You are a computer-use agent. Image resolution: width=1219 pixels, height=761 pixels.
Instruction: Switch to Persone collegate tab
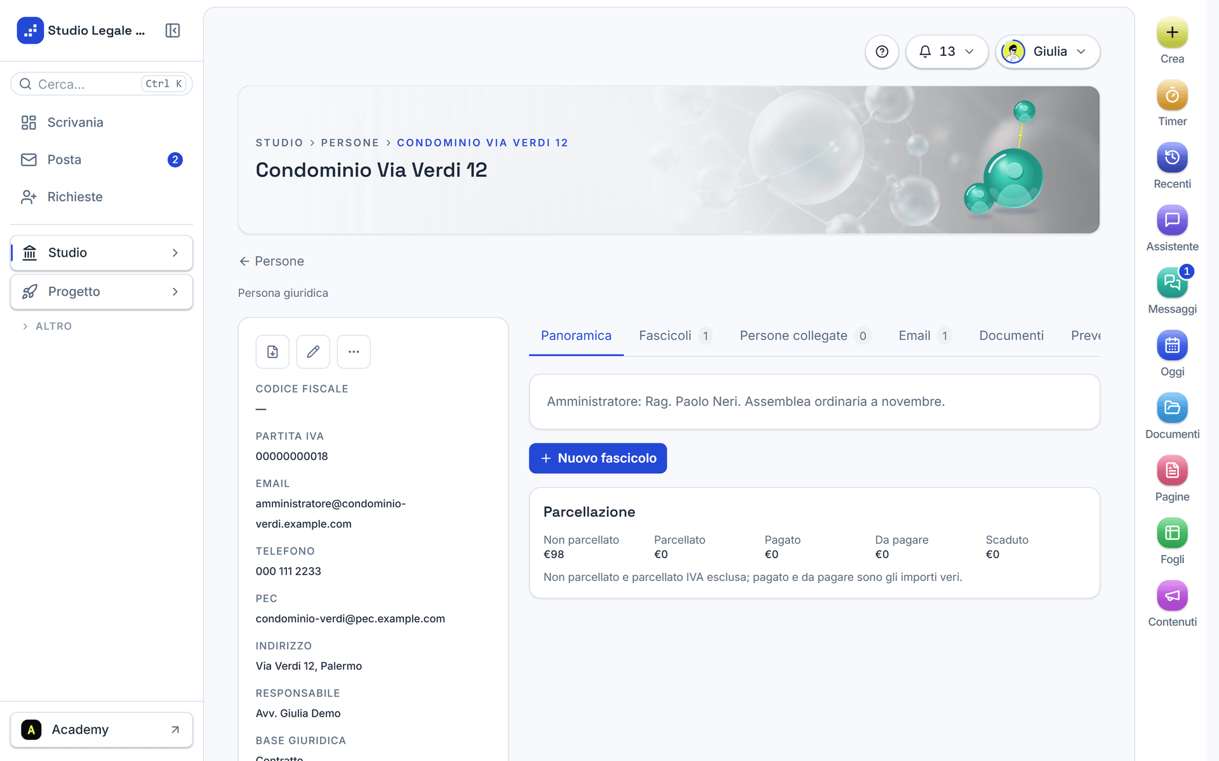804,336
